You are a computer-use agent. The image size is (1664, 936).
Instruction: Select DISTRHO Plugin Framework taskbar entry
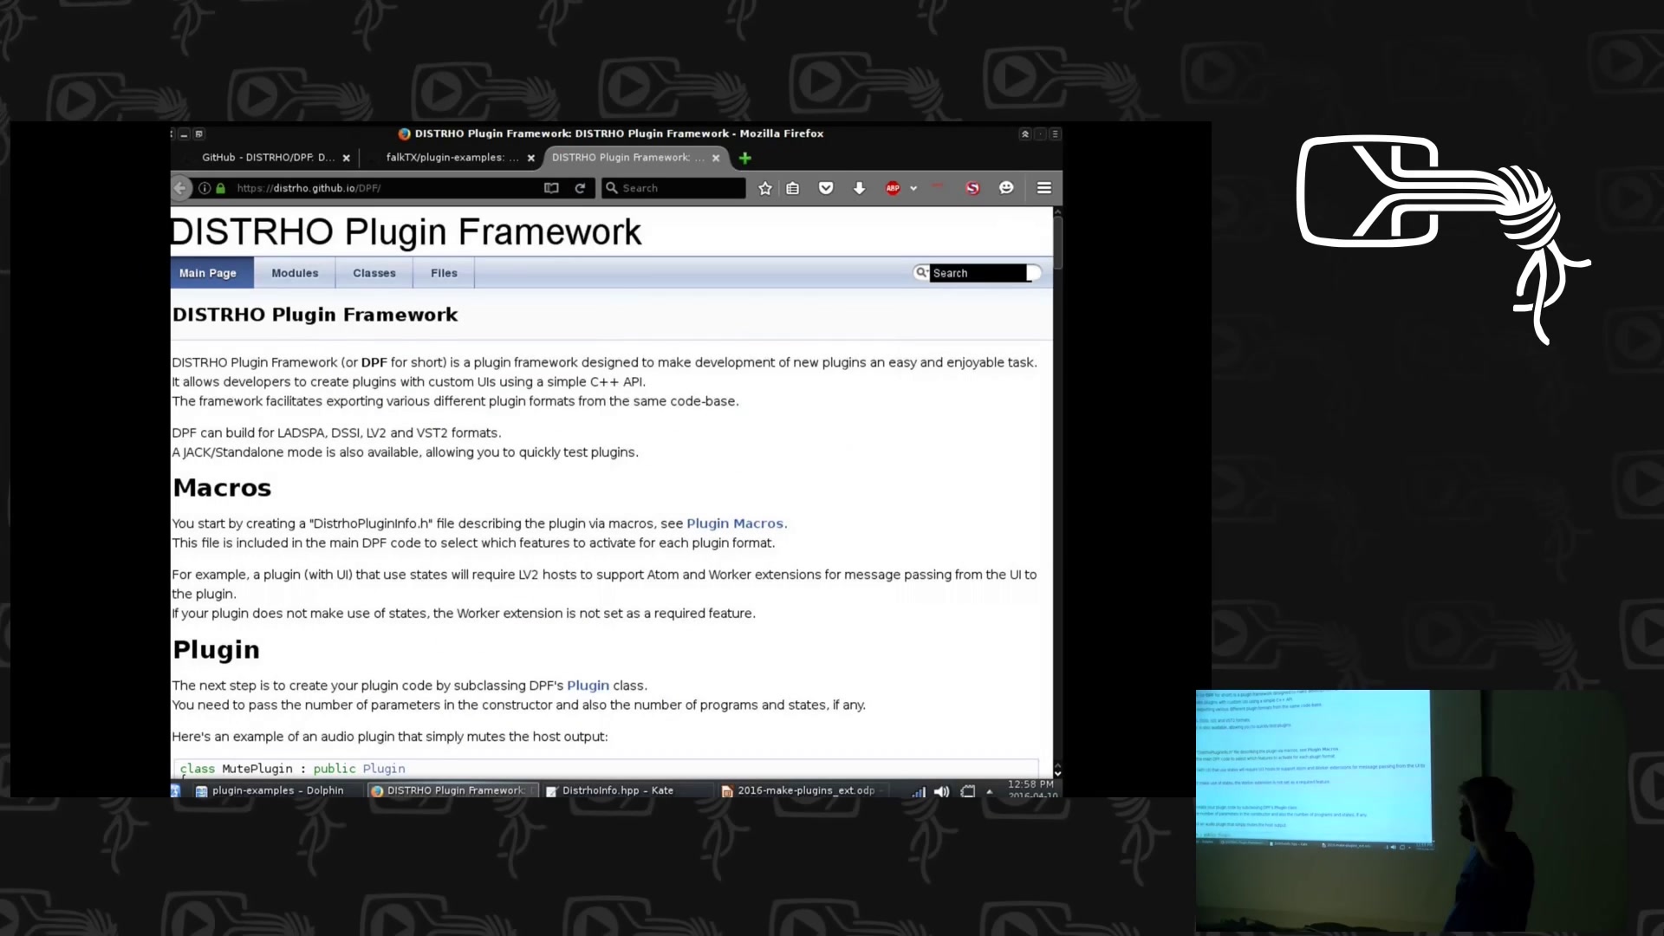[453, 790]
